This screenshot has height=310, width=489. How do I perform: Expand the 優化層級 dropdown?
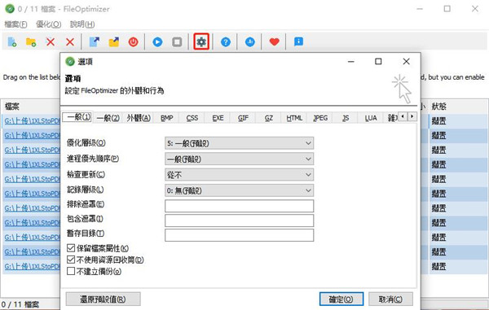click(x=239, y=143)
